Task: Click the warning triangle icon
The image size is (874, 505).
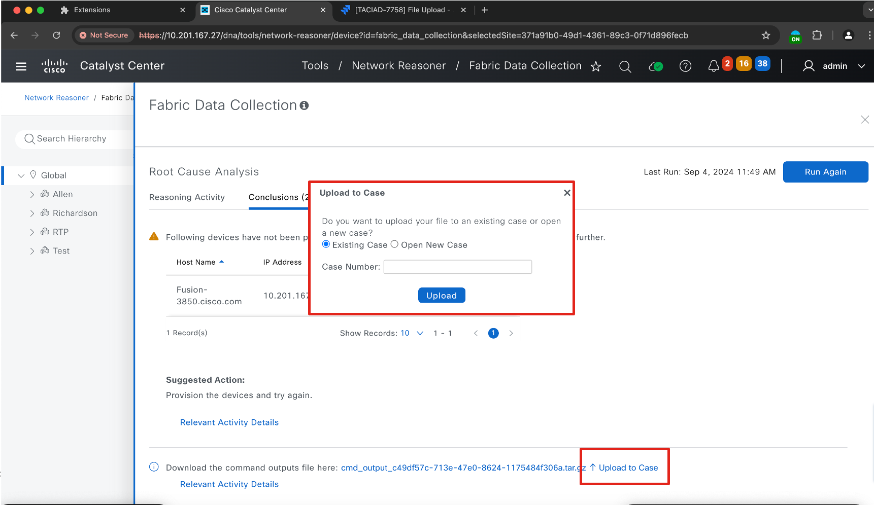Action: [x=154, y=237]
